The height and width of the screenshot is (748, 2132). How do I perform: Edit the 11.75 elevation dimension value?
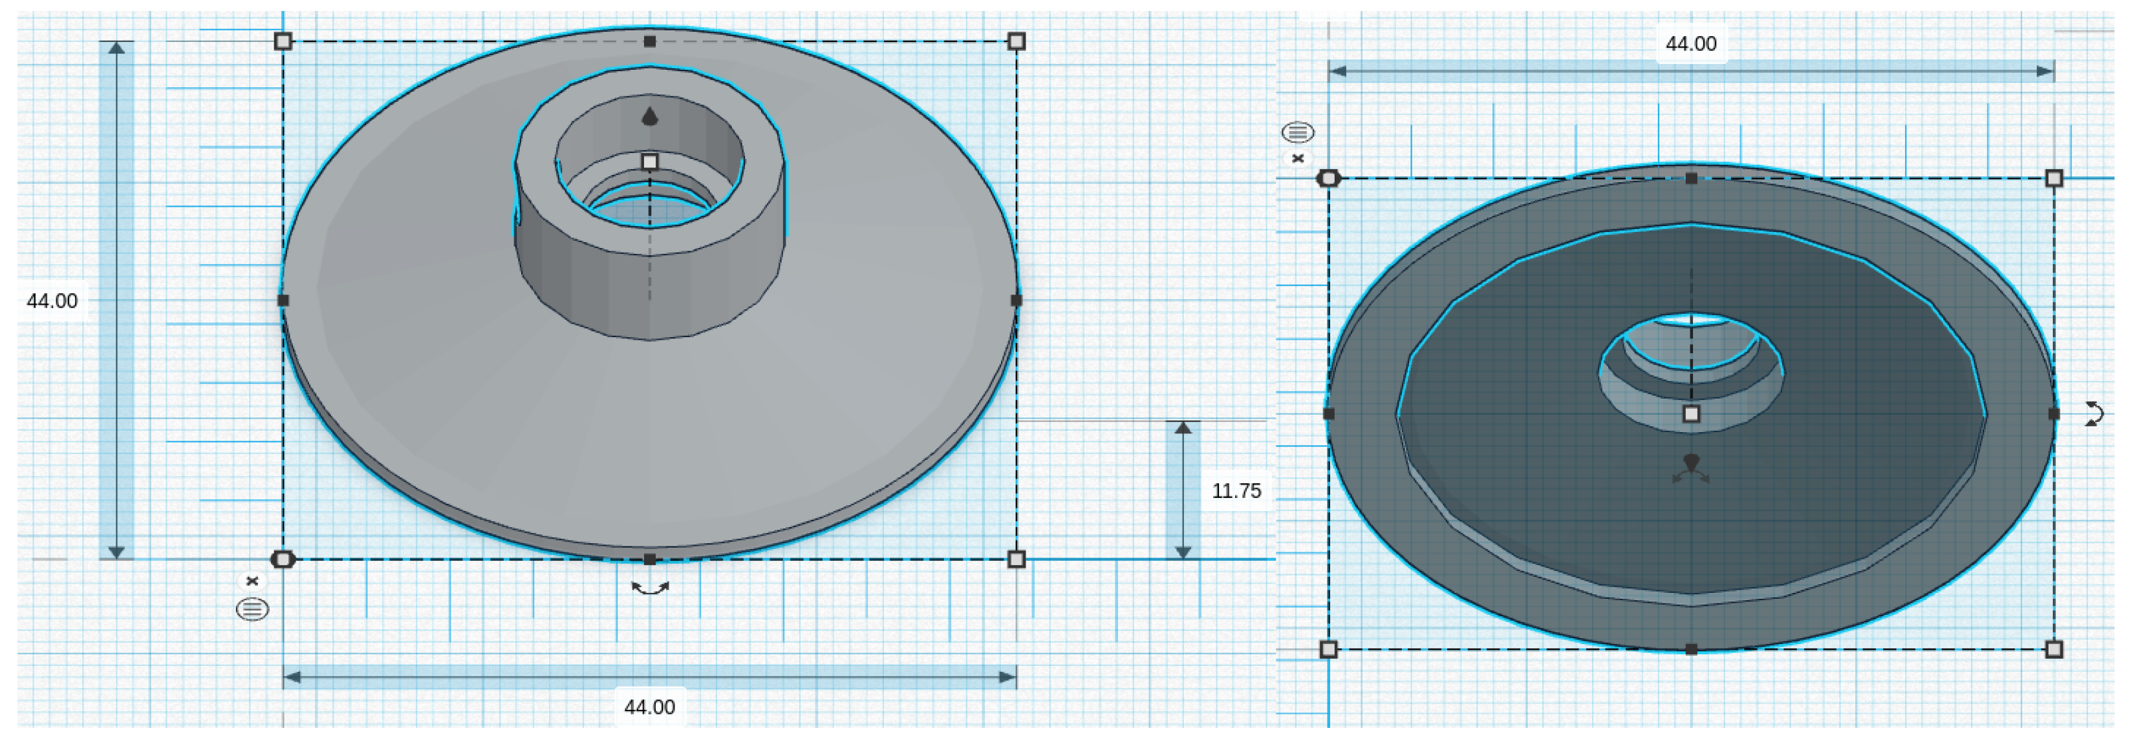1236,491
